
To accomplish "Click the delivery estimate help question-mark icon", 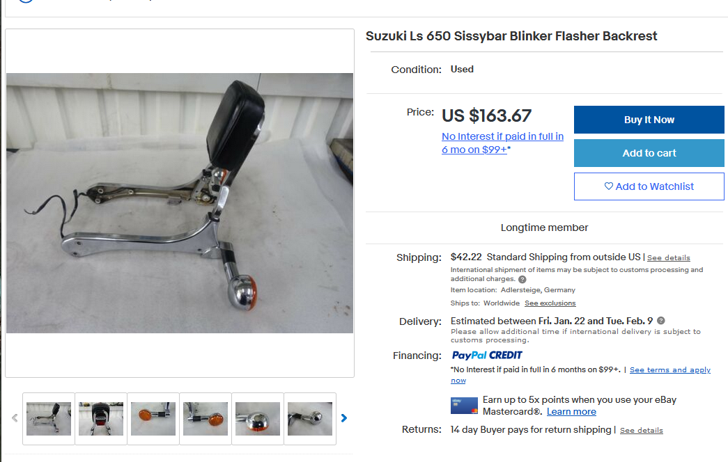I will 661,321.
